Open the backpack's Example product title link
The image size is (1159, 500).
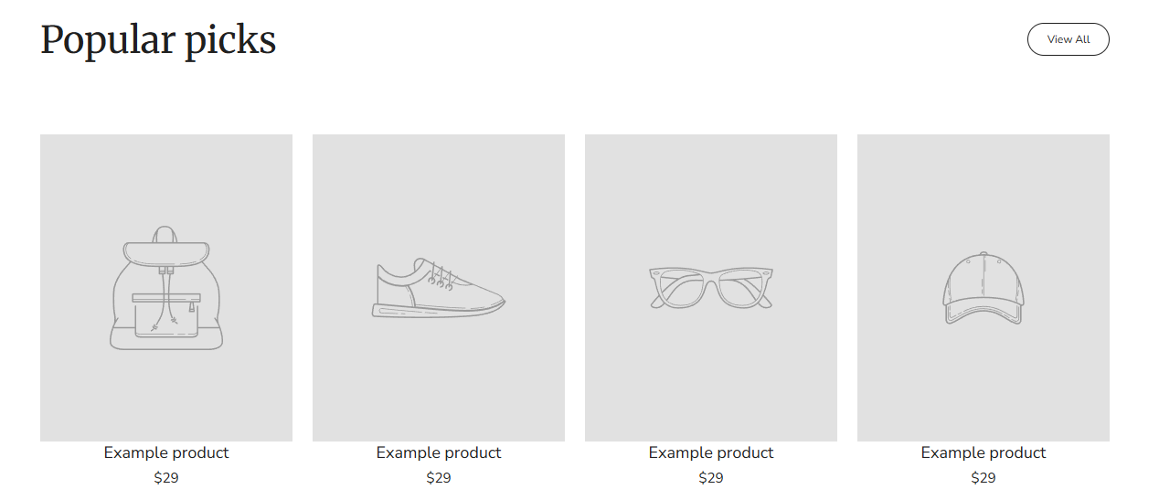165,452
